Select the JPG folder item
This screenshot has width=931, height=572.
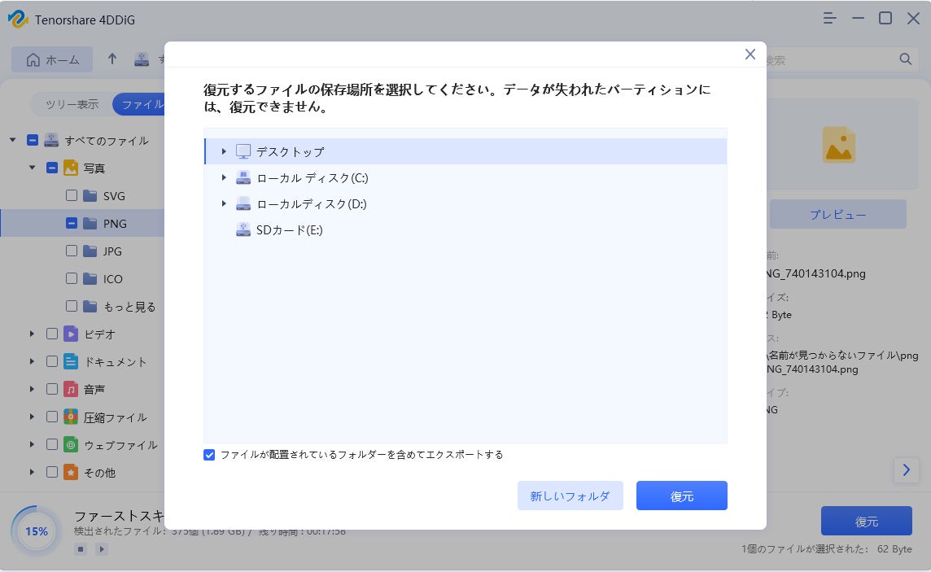pos(113,251)
